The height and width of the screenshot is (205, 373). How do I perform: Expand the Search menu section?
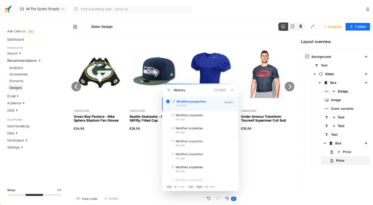(14, 53)
